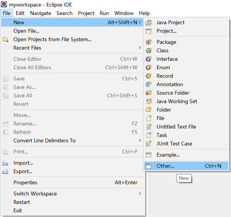The height and width of the screenshot is (217, 231).
Task: Choose JUnit Test Case entry
Action: pyautogui.click(x=186, y=144)
